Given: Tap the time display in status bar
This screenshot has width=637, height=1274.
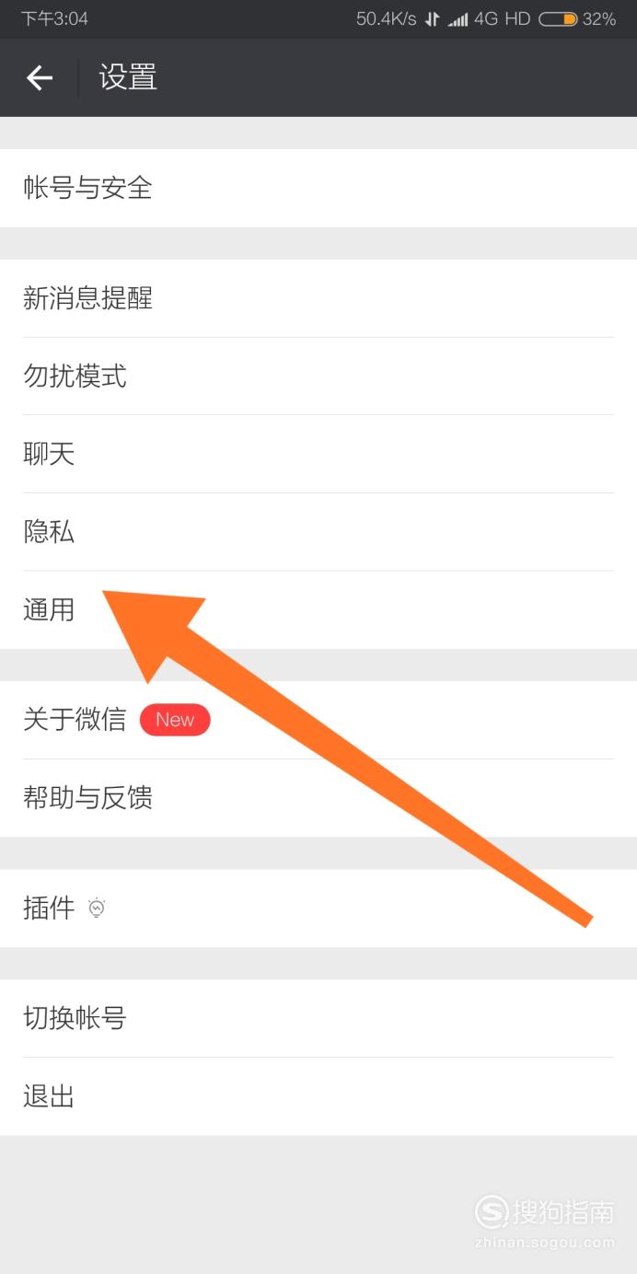Looking at the screenshot, I should (54, 18).
